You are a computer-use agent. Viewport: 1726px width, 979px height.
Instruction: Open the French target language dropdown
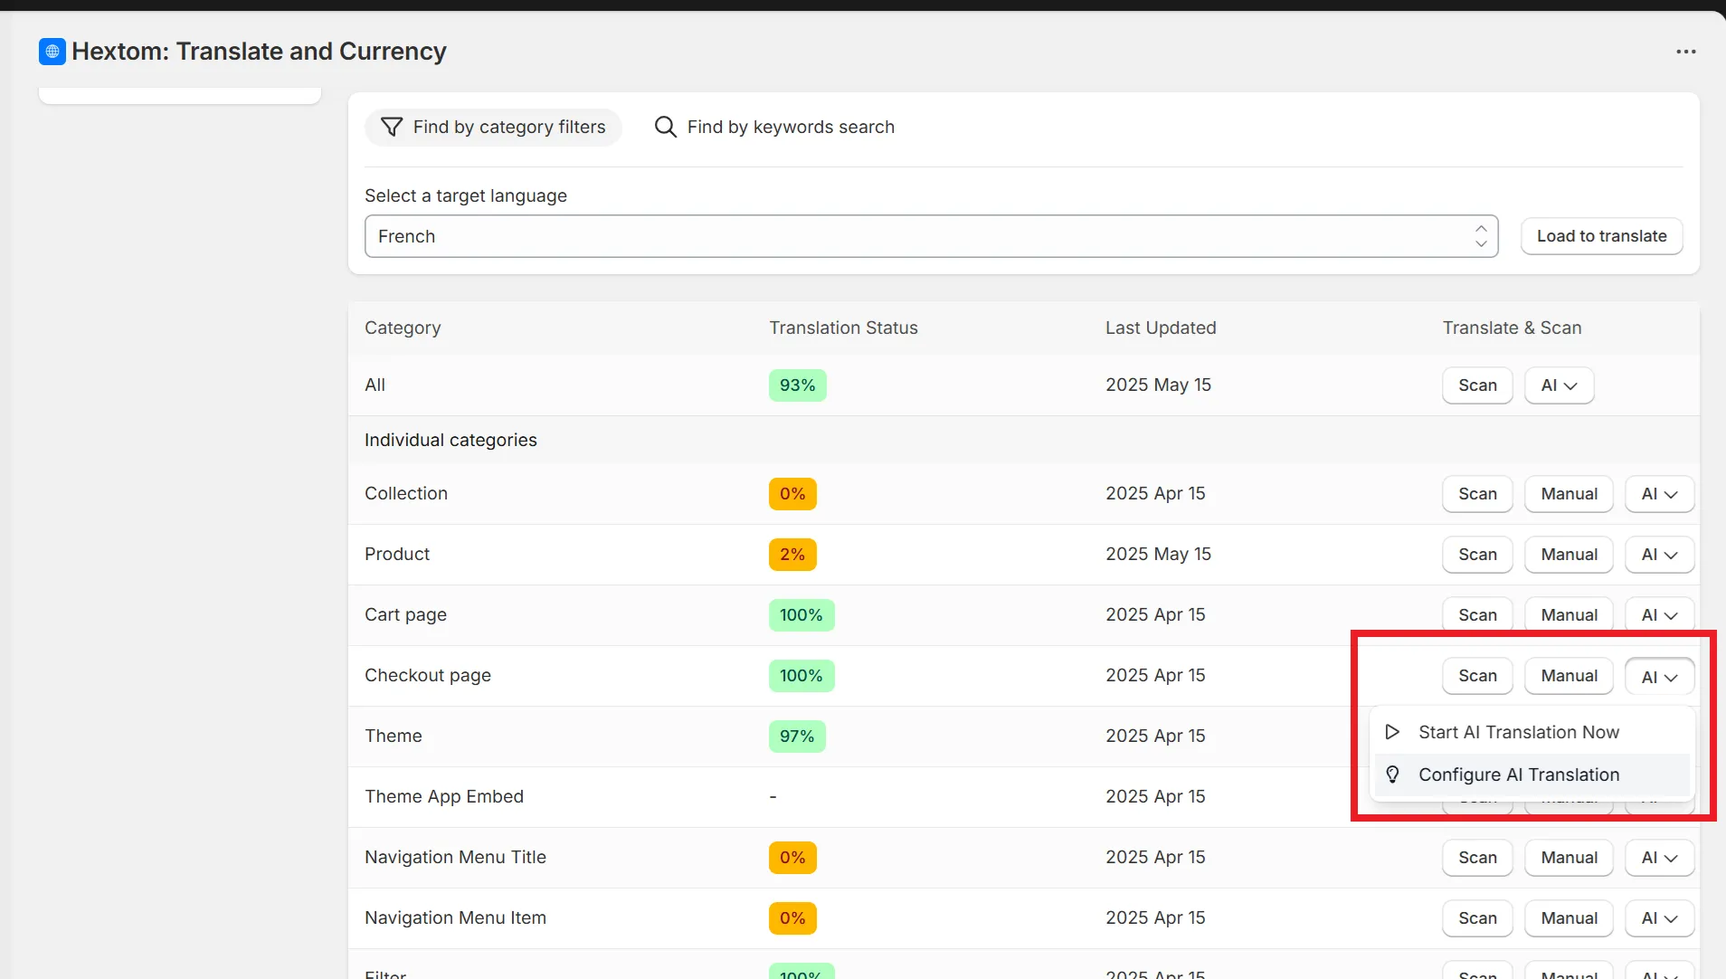(932, 236)
